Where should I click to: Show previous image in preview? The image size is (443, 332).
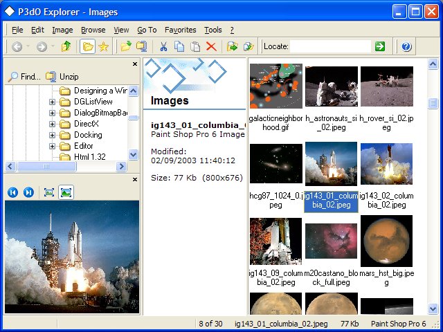click(12, 192)
